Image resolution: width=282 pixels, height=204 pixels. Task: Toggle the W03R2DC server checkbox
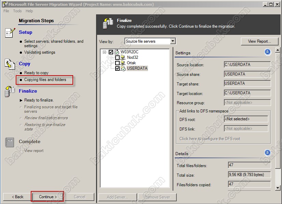pyautogui.click(x=111, y=52)
